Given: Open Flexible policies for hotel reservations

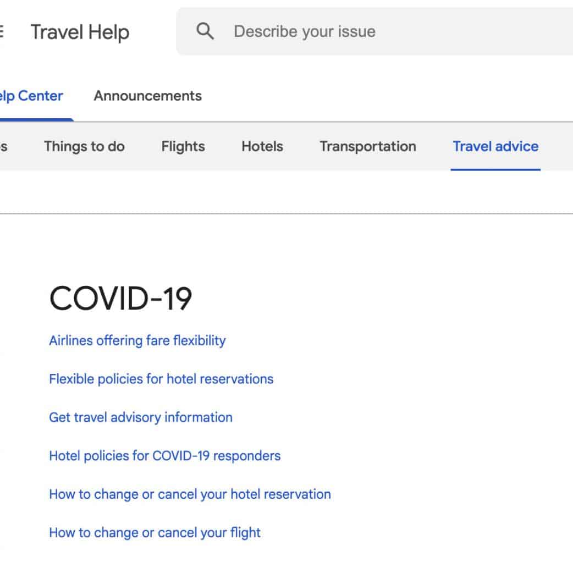Looking at the screenshot, I should pos(161,379).
